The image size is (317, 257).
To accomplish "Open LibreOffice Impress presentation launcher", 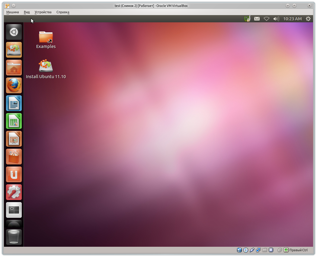I will pos(14,138).
